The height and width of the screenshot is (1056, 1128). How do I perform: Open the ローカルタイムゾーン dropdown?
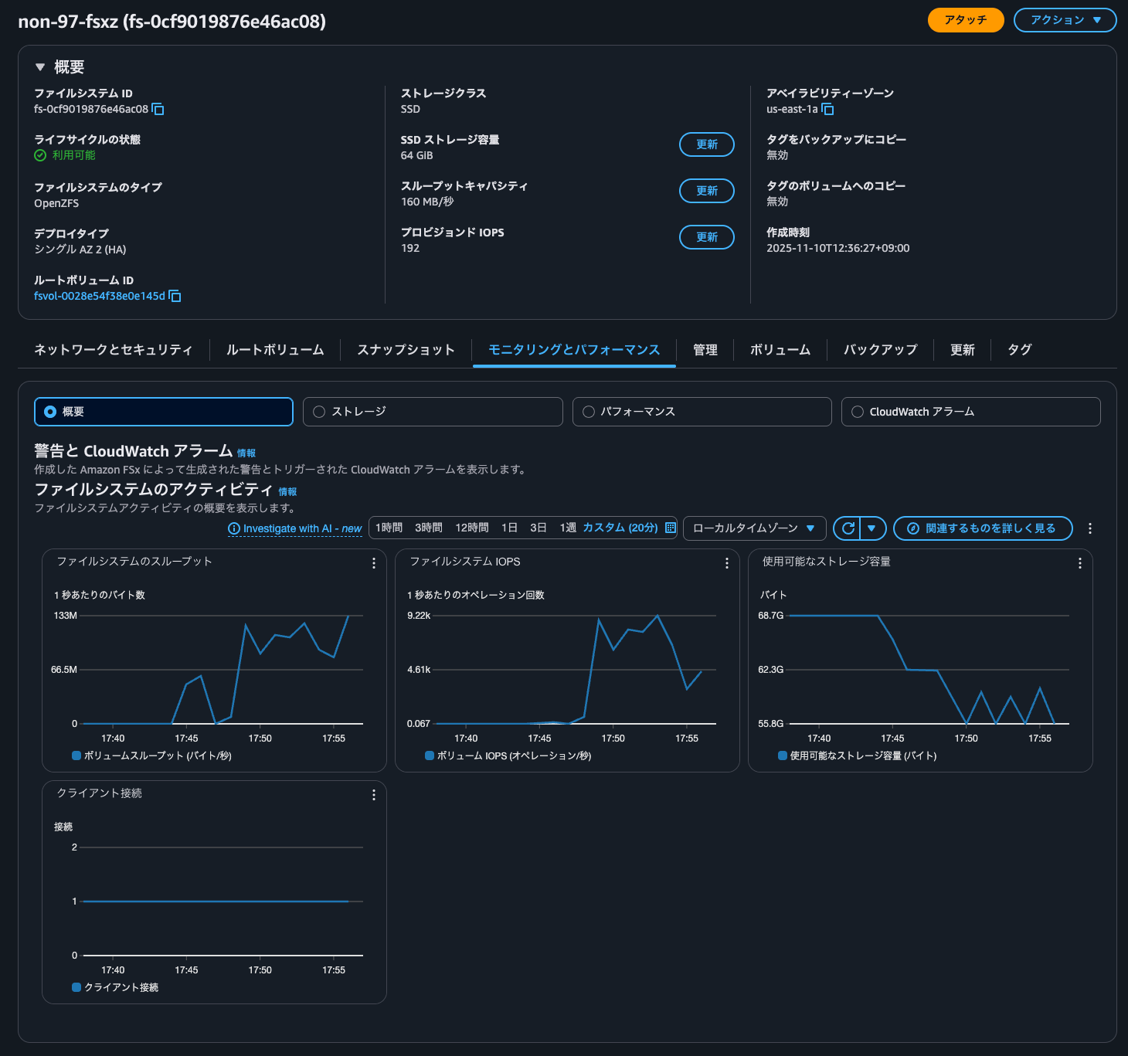[754, 528]
